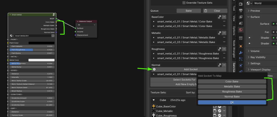Toggle the Normal Bake socket option
The image size is (277, 117).
[x=232, y=97]
